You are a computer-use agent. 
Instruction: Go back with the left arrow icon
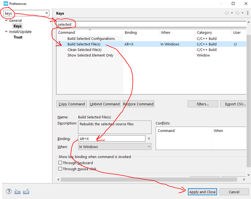click(x=227, y=13)
